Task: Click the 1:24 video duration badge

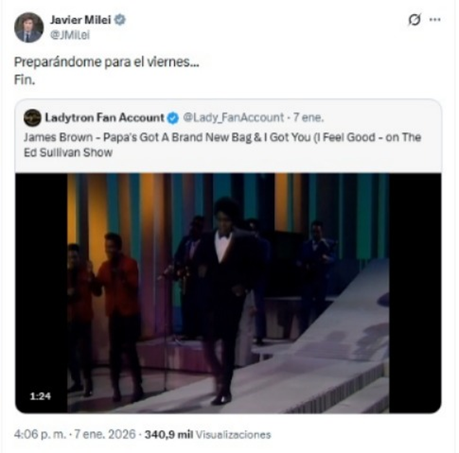Action: point(40,396)
